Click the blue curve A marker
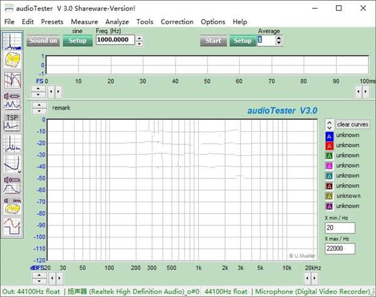376x297 pixels. pyautogui.click(x=329, y=136)
